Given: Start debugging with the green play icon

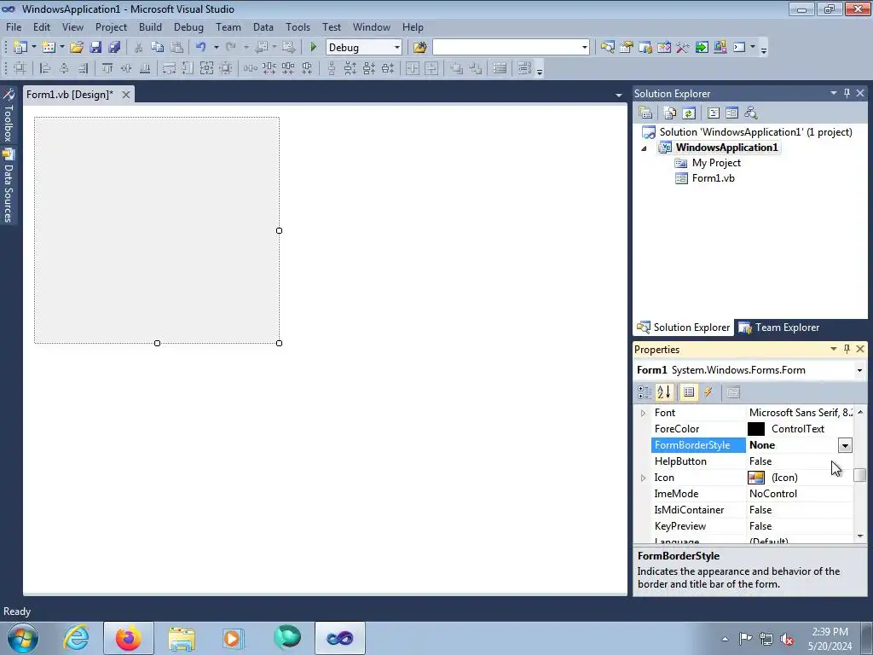Looking at the screenshot, I should pos(313,48).
